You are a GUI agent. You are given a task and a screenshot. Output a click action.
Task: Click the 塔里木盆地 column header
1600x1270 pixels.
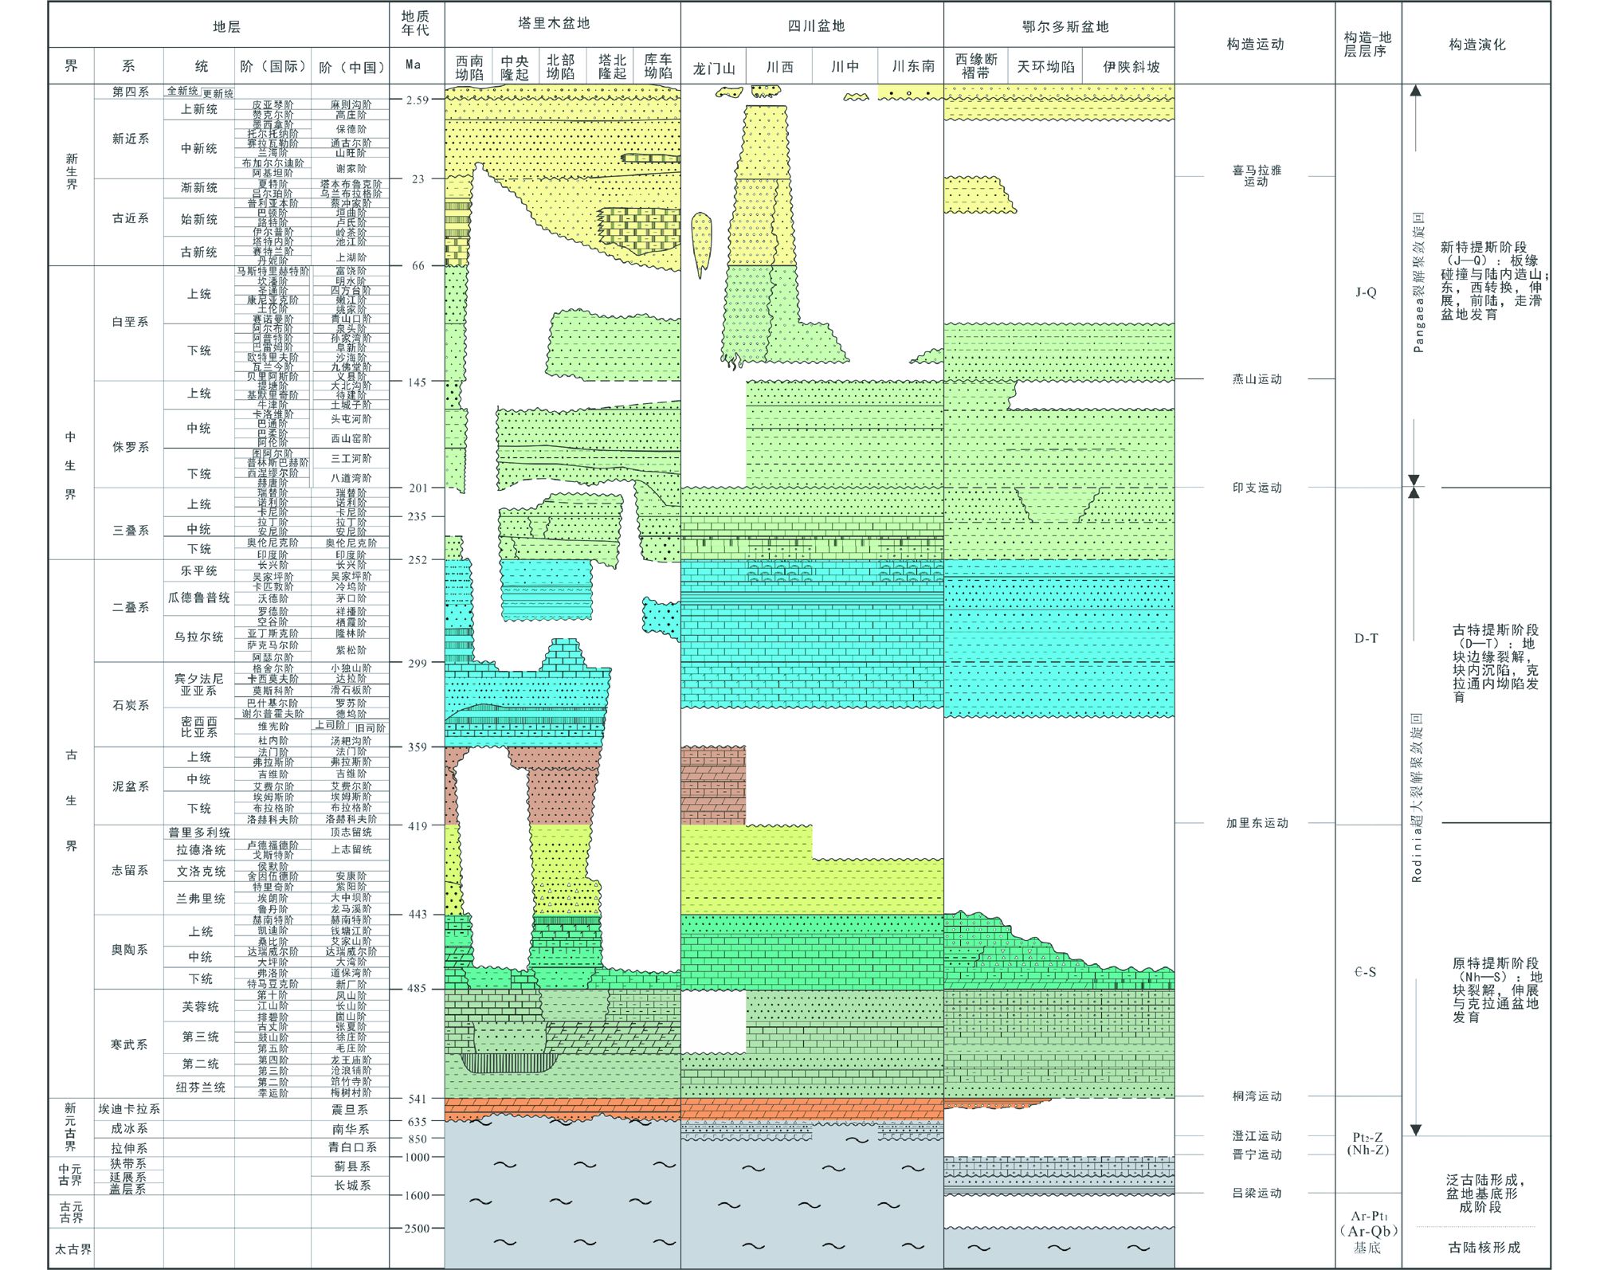click(554, 24)
